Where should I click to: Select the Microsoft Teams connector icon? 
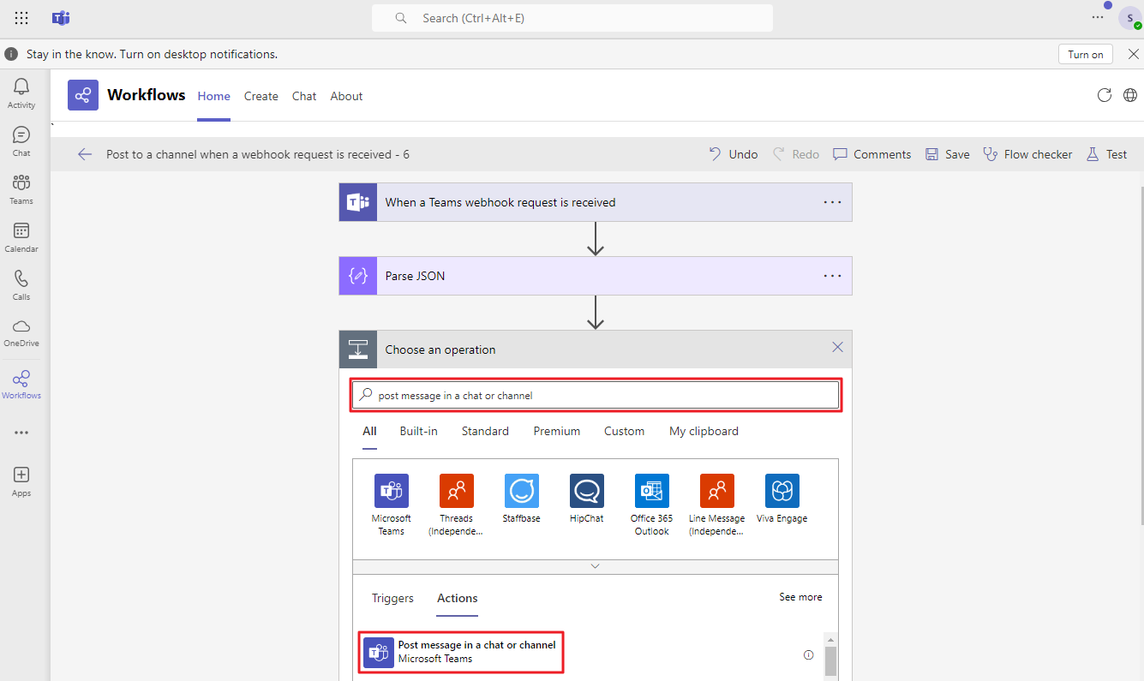tap(391, 491)
